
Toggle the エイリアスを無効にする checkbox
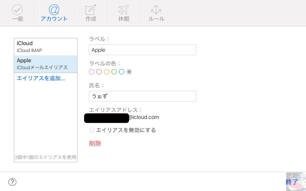click(x=92, y=130)
